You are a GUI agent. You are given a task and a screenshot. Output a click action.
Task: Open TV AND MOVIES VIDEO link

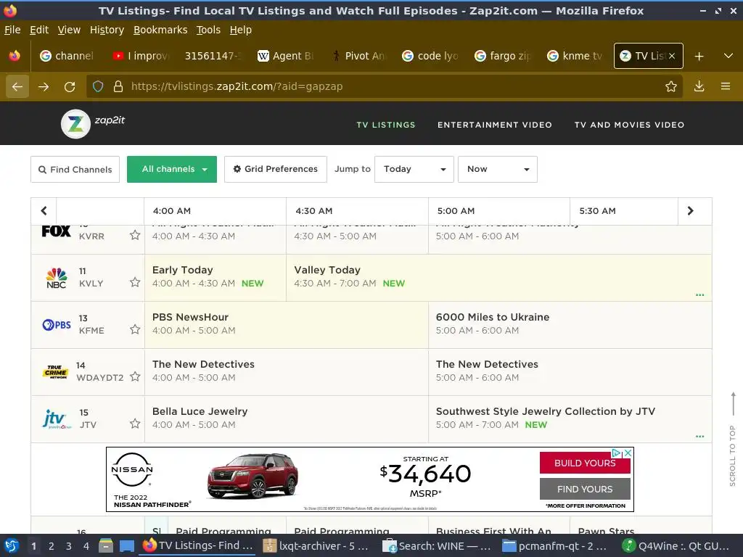[x=629, y=125]
